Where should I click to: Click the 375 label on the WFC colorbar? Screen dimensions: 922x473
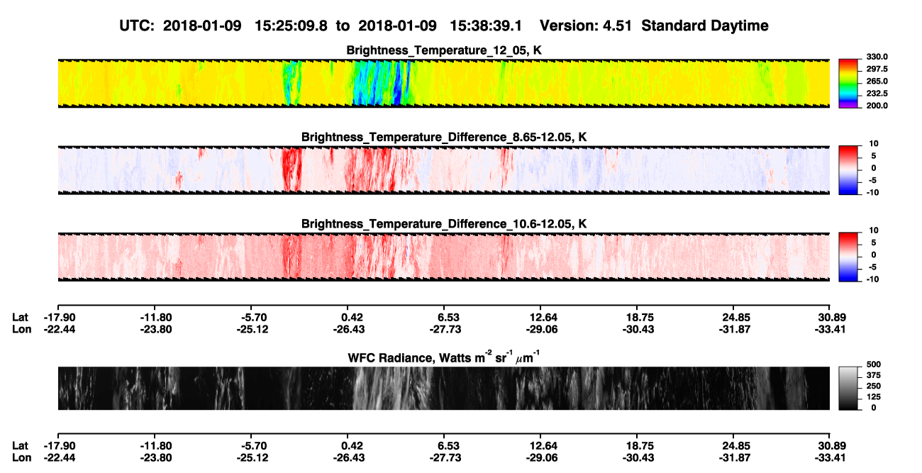(873, 377)
